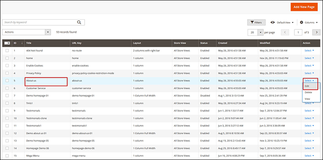Sort by ID column arrow

coord(22,43)
